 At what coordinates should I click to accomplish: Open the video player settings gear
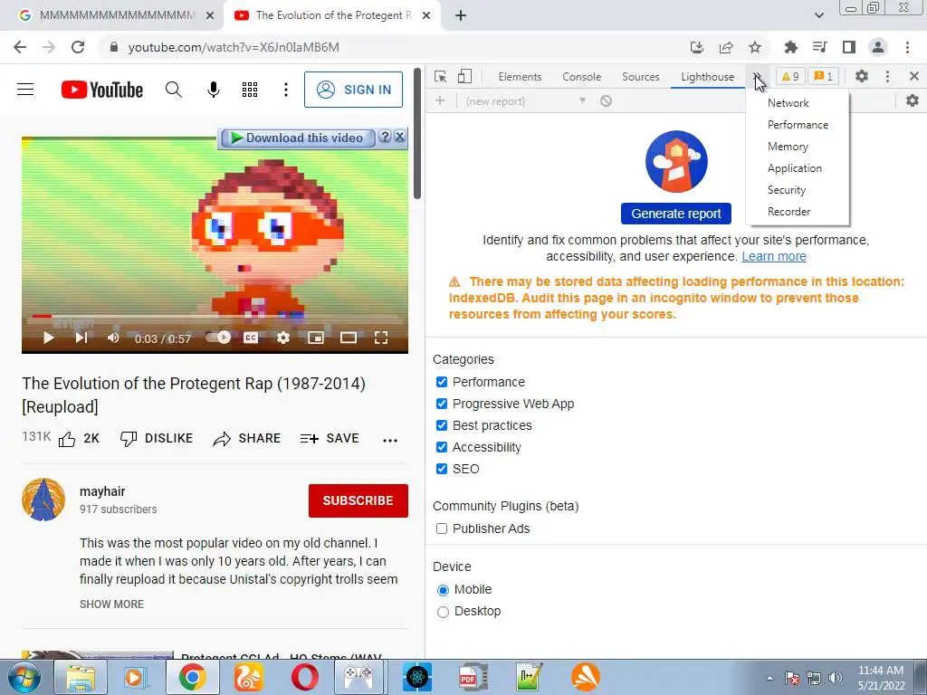[283, 338]
